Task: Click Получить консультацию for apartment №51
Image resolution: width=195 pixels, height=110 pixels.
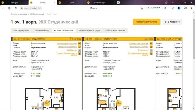Action: (138, 43)
